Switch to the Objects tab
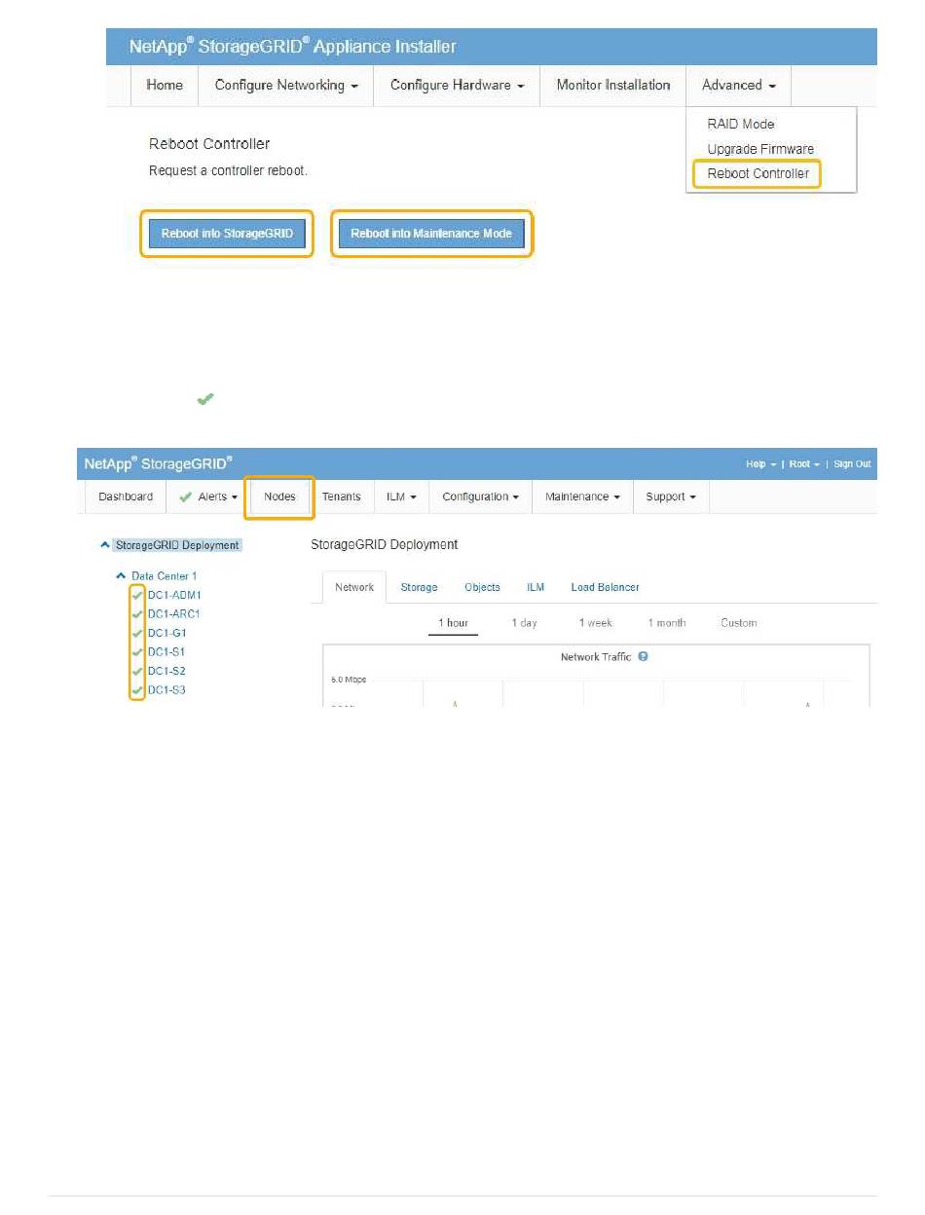Image resolution: width=925 pixels, height=1215 pixels. pos(482,587)
